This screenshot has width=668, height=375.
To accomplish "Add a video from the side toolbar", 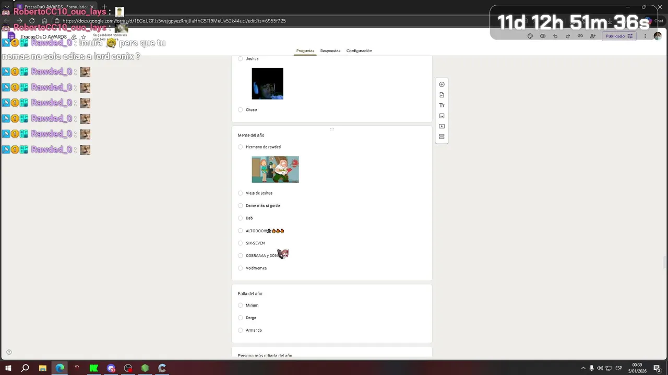I will pos(442,126).
